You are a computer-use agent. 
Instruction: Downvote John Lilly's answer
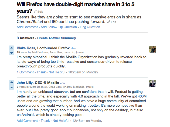tap(12, 87)
